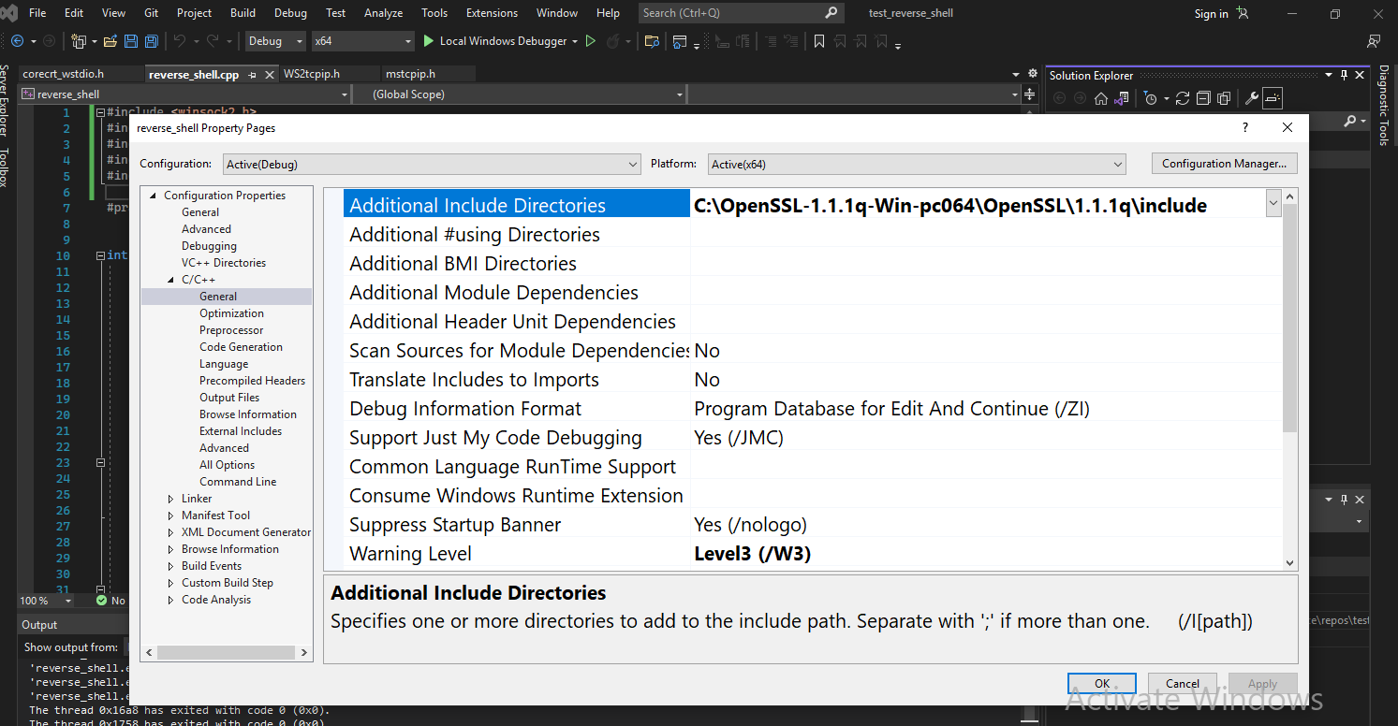This screenshot has height=726, width=1398.
Task: Click the Find in Files folder icon
Action: click(x=653, y=41)
